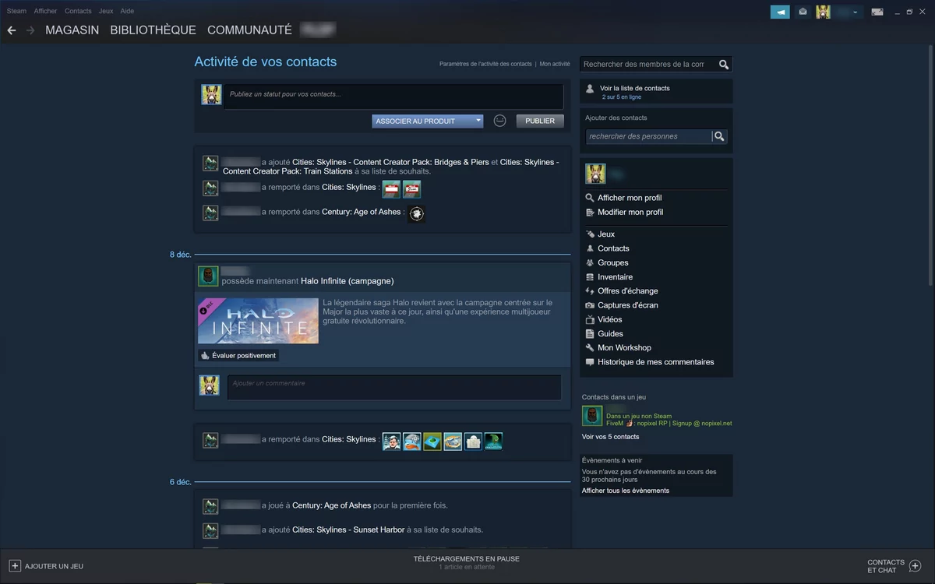This screenshot has width=935, height=584.
Task: Click the FiveM nopixel RP game text
Action: [x=669, y=424]
